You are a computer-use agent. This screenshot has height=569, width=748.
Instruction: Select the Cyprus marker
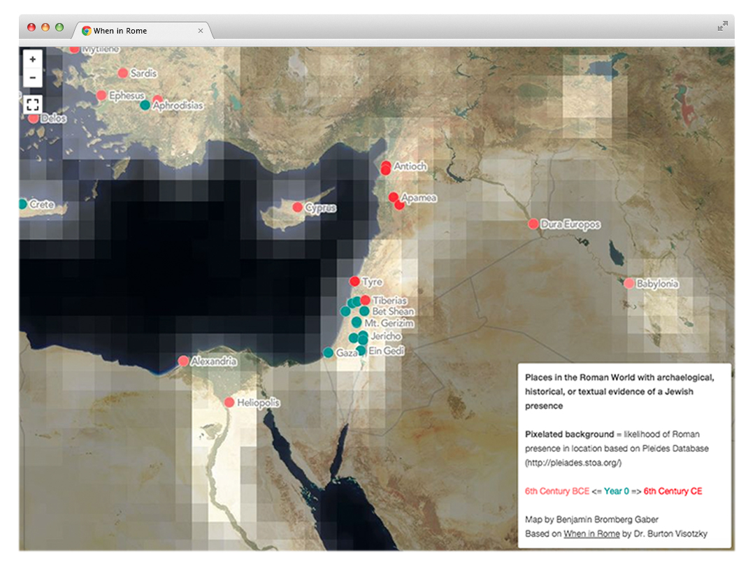click(x=297, y=207)
